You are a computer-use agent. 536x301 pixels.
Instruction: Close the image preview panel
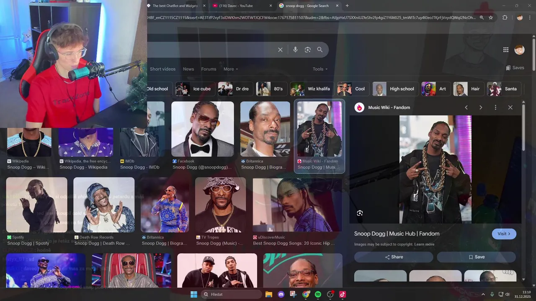coord(510,107)
